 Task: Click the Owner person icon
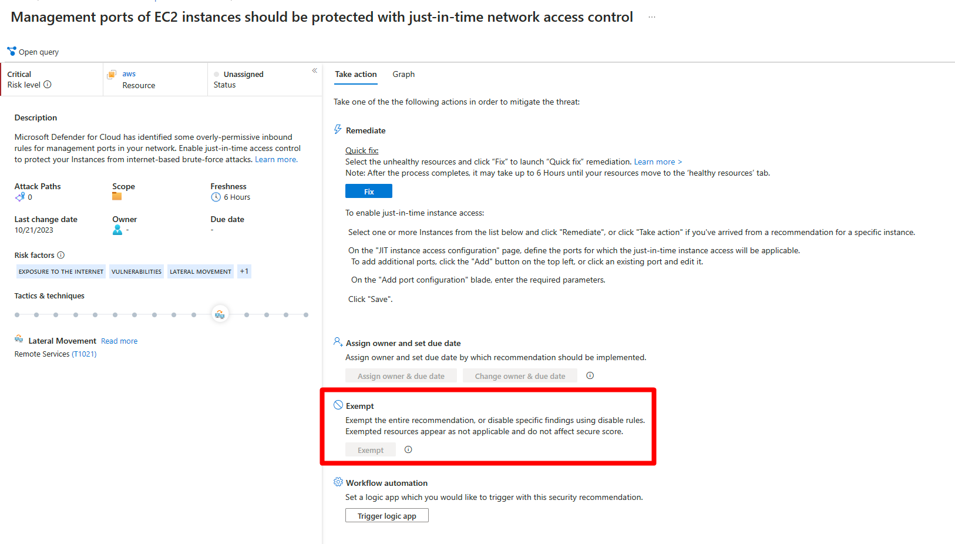(117, 230)
